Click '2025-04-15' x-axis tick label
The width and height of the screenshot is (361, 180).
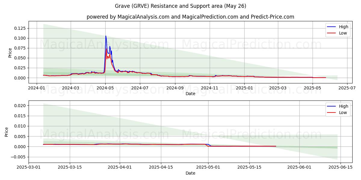(x=161, y=168)
